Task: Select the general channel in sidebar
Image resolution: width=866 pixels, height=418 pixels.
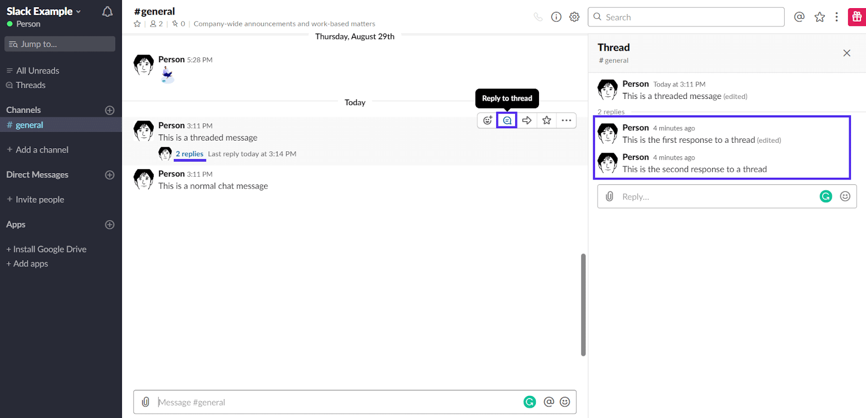Action: tap(29, 125)
